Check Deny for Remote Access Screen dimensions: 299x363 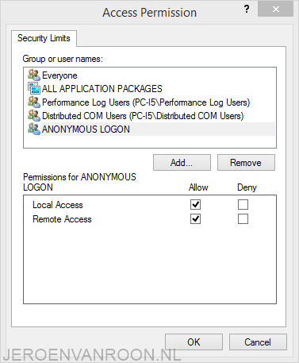click(243, 219)
